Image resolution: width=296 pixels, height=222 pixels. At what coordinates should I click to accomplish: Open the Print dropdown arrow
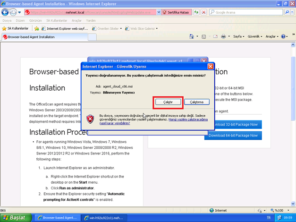click(229, 36)
